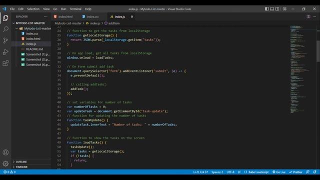Open the View menu
This screenshot has width=320, height=180.
[x=46, y=9]
